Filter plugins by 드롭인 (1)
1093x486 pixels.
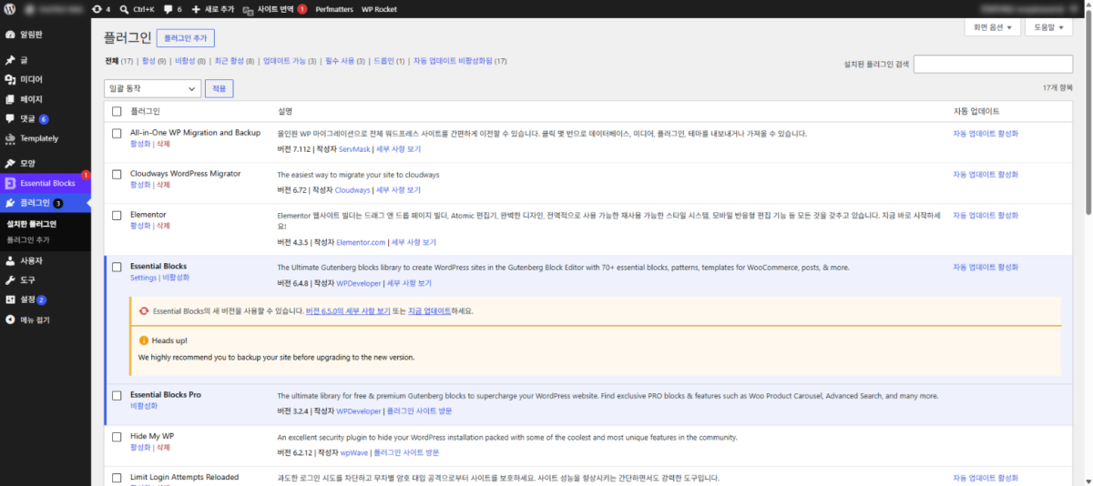[389, 61]
